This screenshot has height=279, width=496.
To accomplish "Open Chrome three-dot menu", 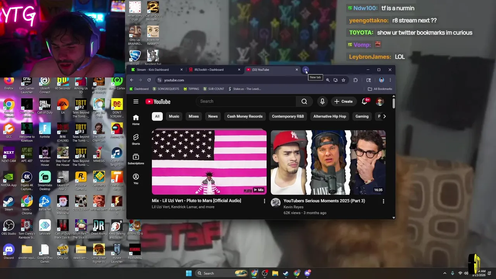I will click(x=390, y=80).
